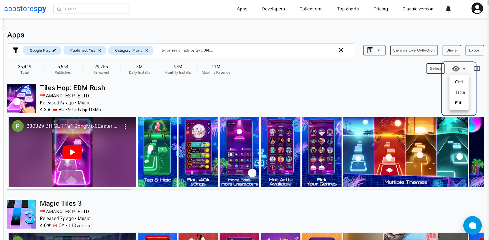
Task: Open the Apps nav item
Action: pos(242,9)
